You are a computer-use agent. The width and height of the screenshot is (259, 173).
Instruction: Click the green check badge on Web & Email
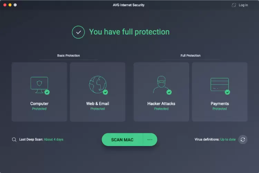105,92
